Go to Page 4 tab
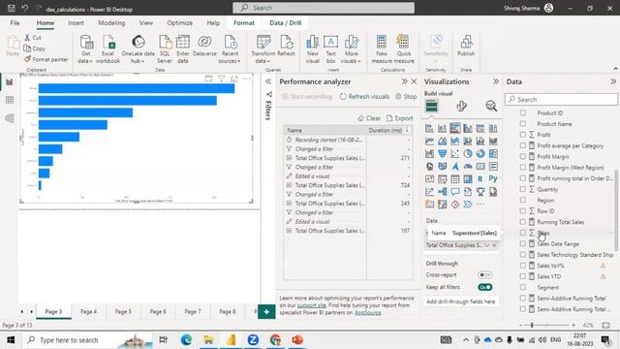The width and height of the screenshot is (620, 349). click(x=88, y=312)
